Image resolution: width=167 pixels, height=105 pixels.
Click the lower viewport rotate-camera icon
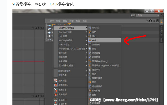pos(39,96)
